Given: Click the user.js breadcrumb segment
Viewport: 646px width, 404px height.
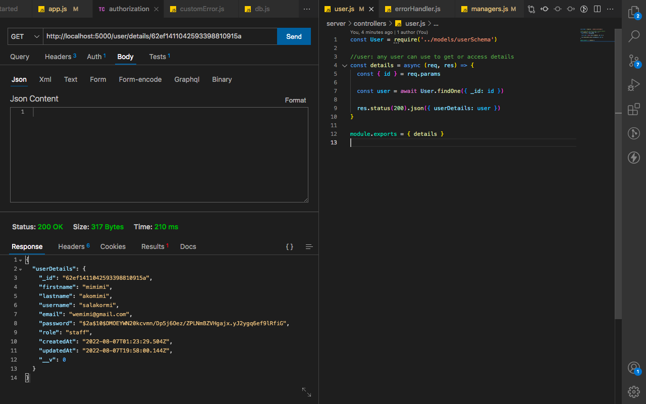Looking at the screenshot, I should 410,24.
